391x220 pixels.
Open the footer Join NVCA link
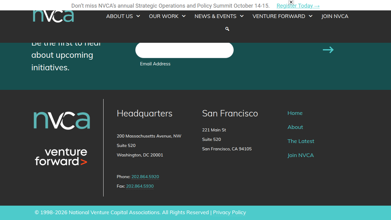[x=301, y=155]
